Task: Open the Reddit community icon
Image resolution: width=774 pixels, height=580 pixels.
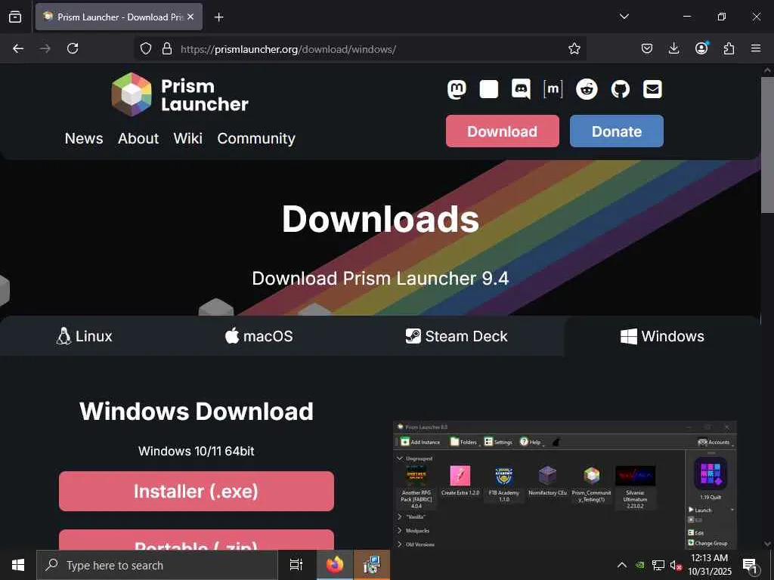Action: click(587, 89)
